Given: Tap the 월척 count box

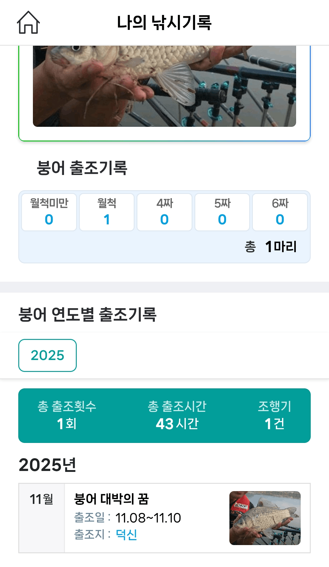Looking at the screenshot, I should pos(107,212).
